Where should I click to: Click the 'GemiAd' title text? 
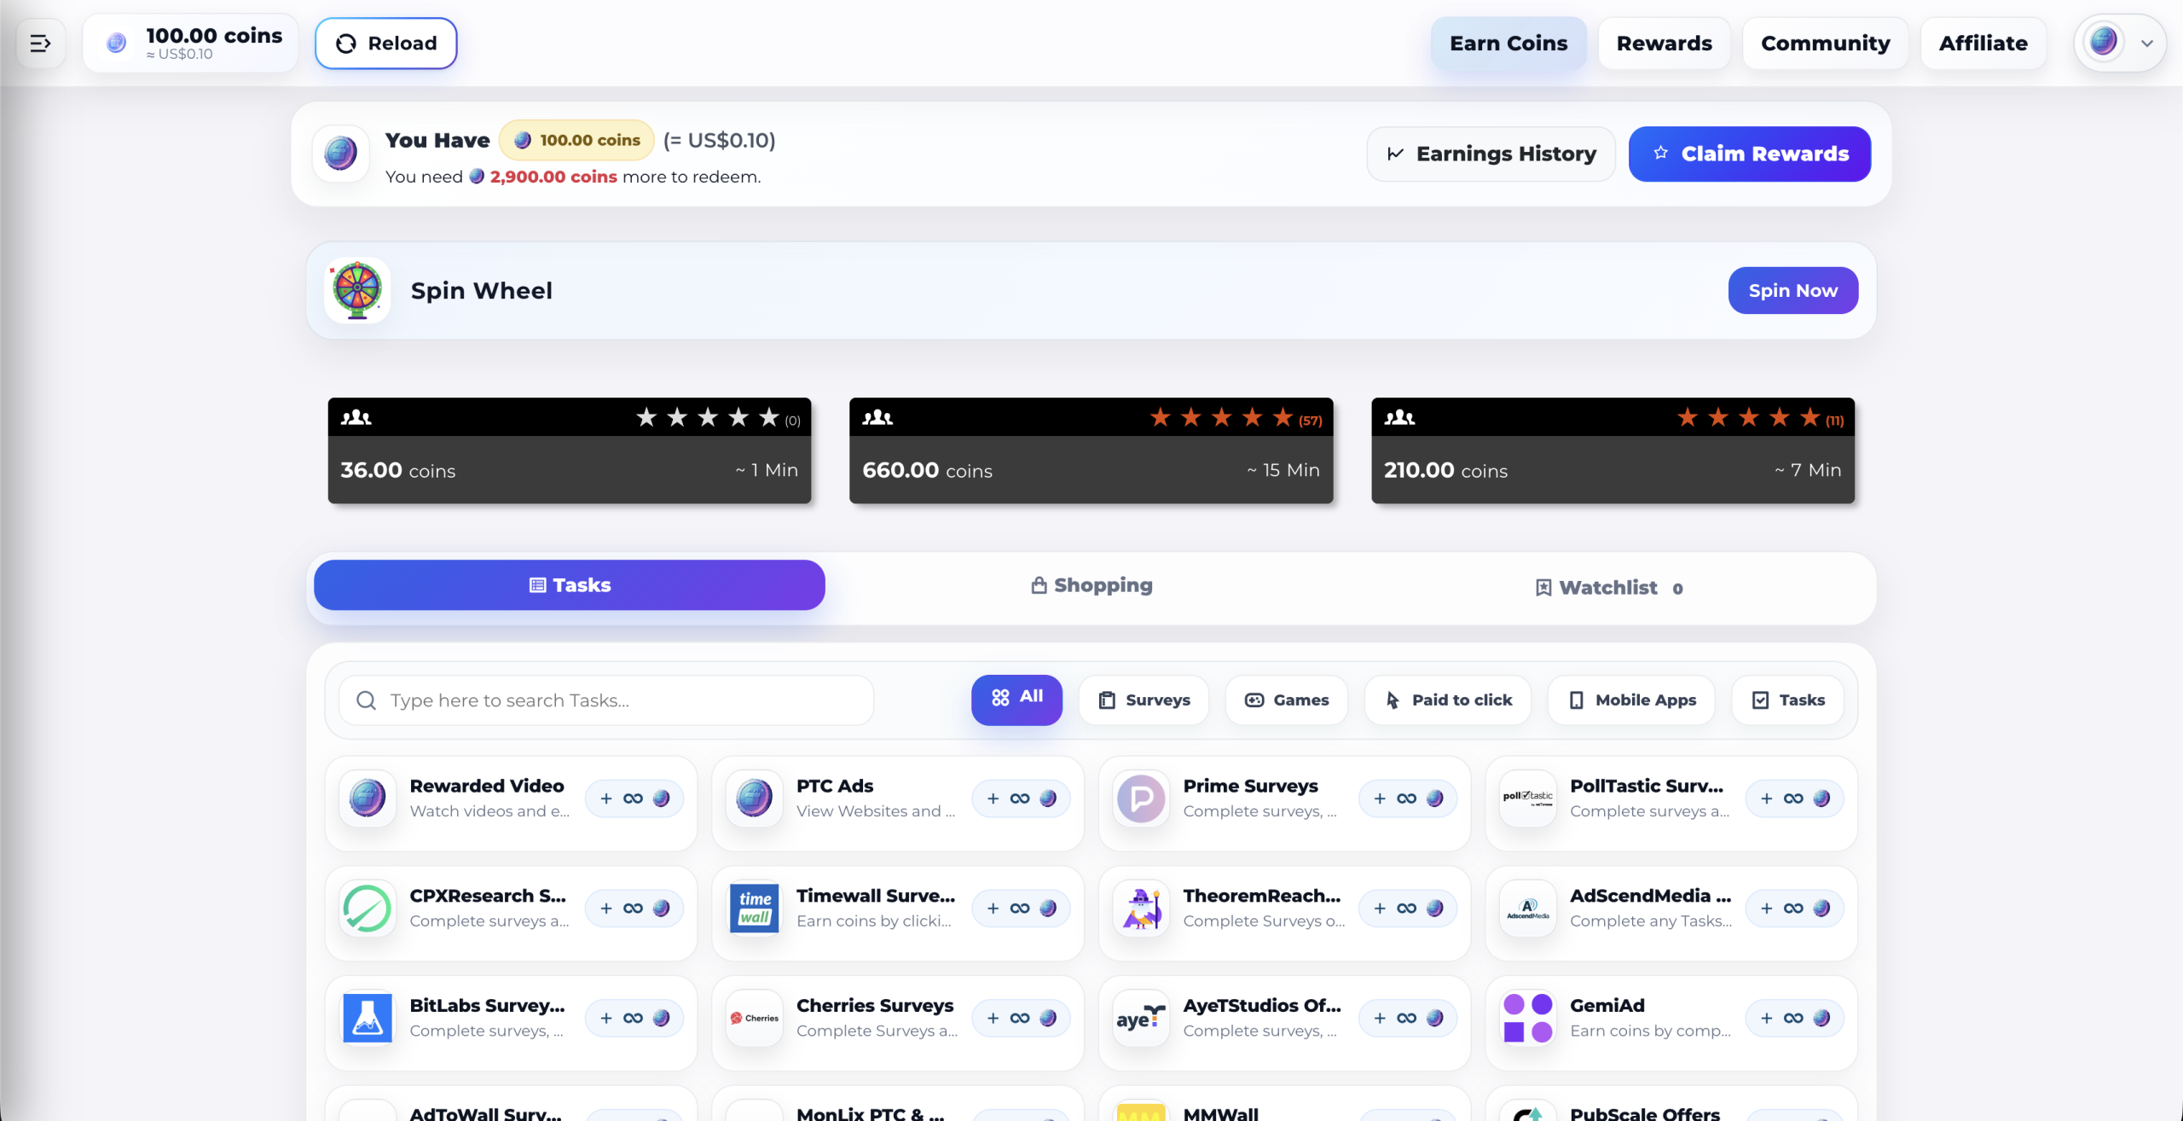click(x=1607, y=1006)
